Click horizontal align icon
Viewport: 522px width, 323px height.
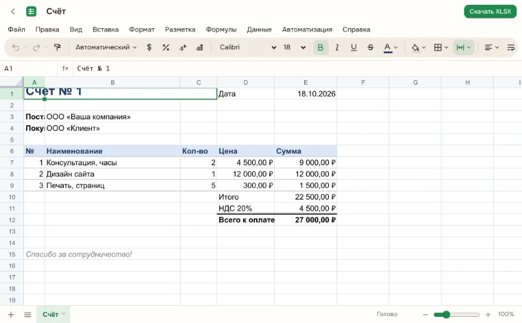(x=488, y=47)
